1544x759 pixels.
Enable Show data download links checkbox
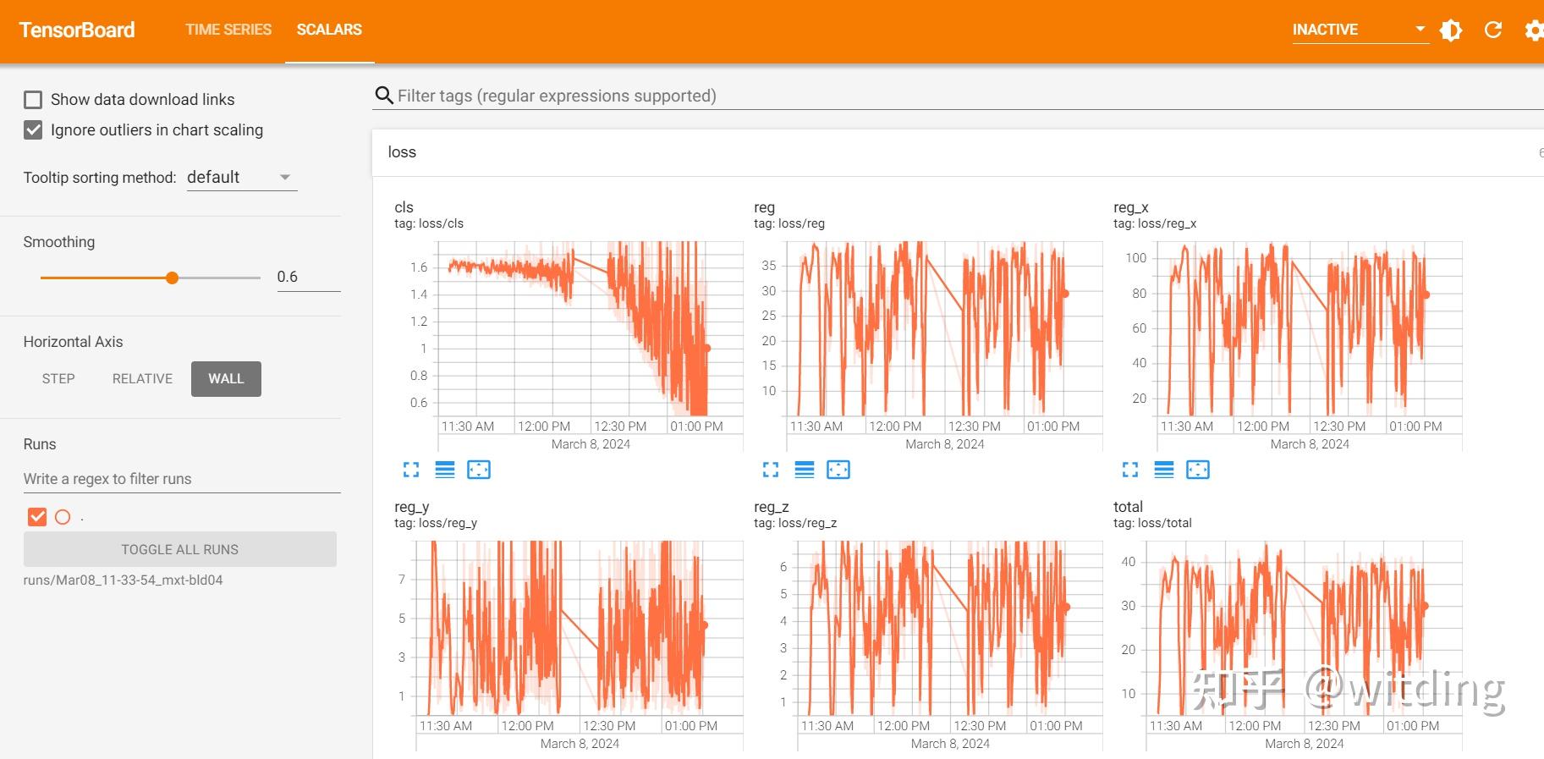pyautogui.click(x=33, y=100)
